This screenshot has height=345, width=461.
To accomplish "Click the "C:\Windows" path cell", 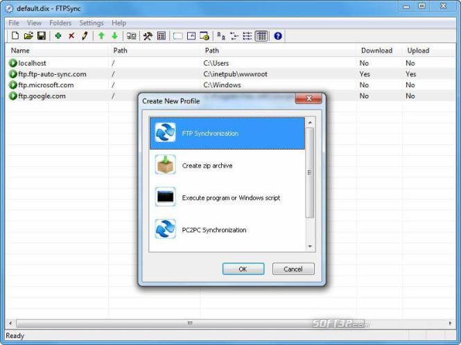I will tap(223, 85).
